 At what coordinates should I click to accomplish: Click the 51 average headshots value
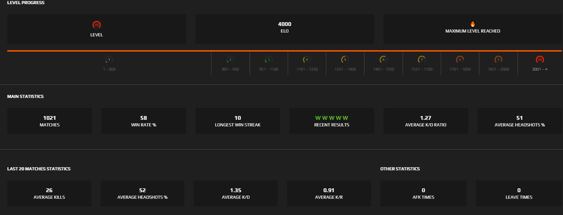click(519, 118)
